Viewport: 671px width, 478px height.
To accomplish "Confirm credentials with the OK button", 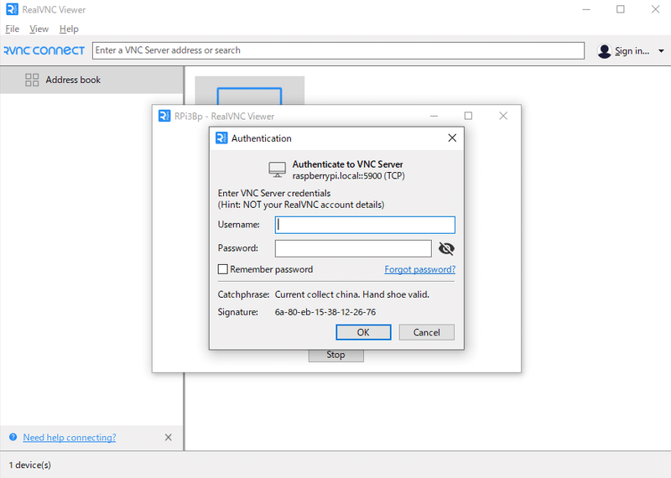I will tap(363, 332).
